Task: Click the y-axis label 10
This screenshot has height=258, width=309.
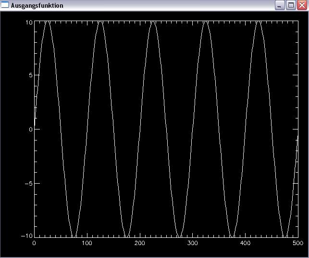Action: [x=29, y=23]
